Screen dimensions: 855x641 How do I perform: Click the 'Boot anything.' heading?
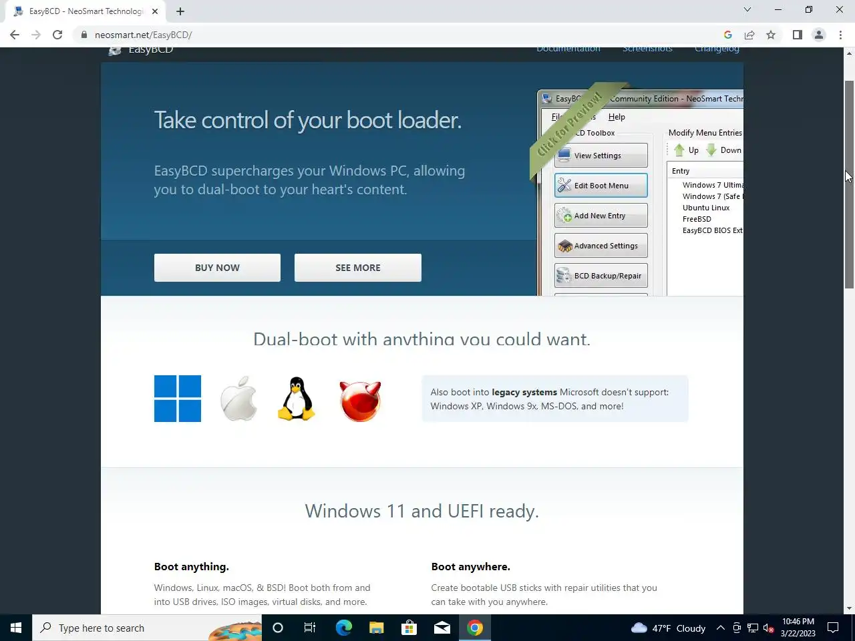pyautogui.click(x=192, y=566)
